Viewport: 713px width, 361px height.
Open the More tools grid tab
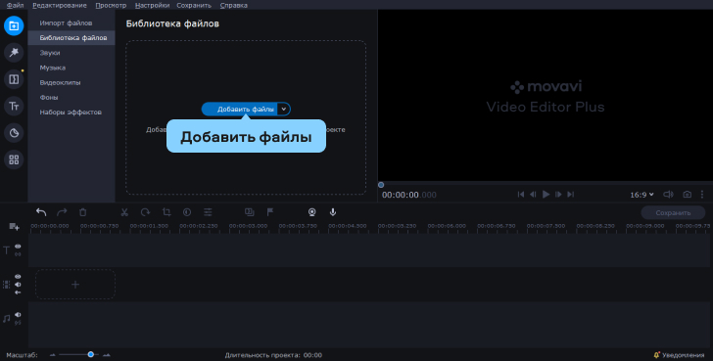[x=14, y=159]
